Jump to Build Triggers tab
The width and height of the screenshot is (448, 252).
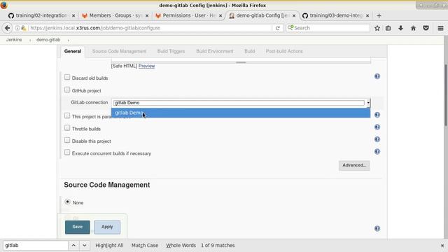pos(171,51)
